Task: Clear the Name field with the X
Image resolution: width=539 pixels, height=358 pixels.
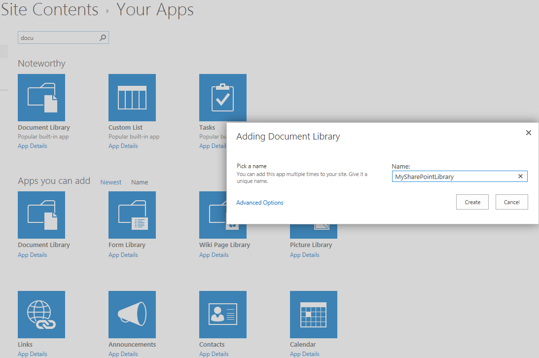Action: click(x=520, y=176)
